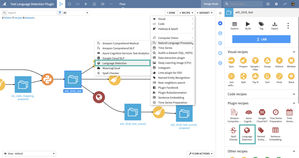This screenshot has width=299, height=158.
Task: Open the Flow icon in top bar
Action: pyautogui.click(x=61, y=4)
